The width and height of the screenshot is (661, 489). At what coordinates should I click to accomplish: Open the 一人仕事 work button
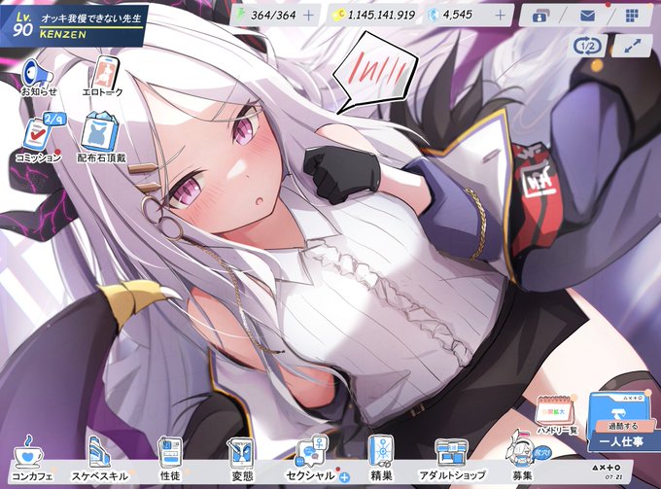[623, 422]
